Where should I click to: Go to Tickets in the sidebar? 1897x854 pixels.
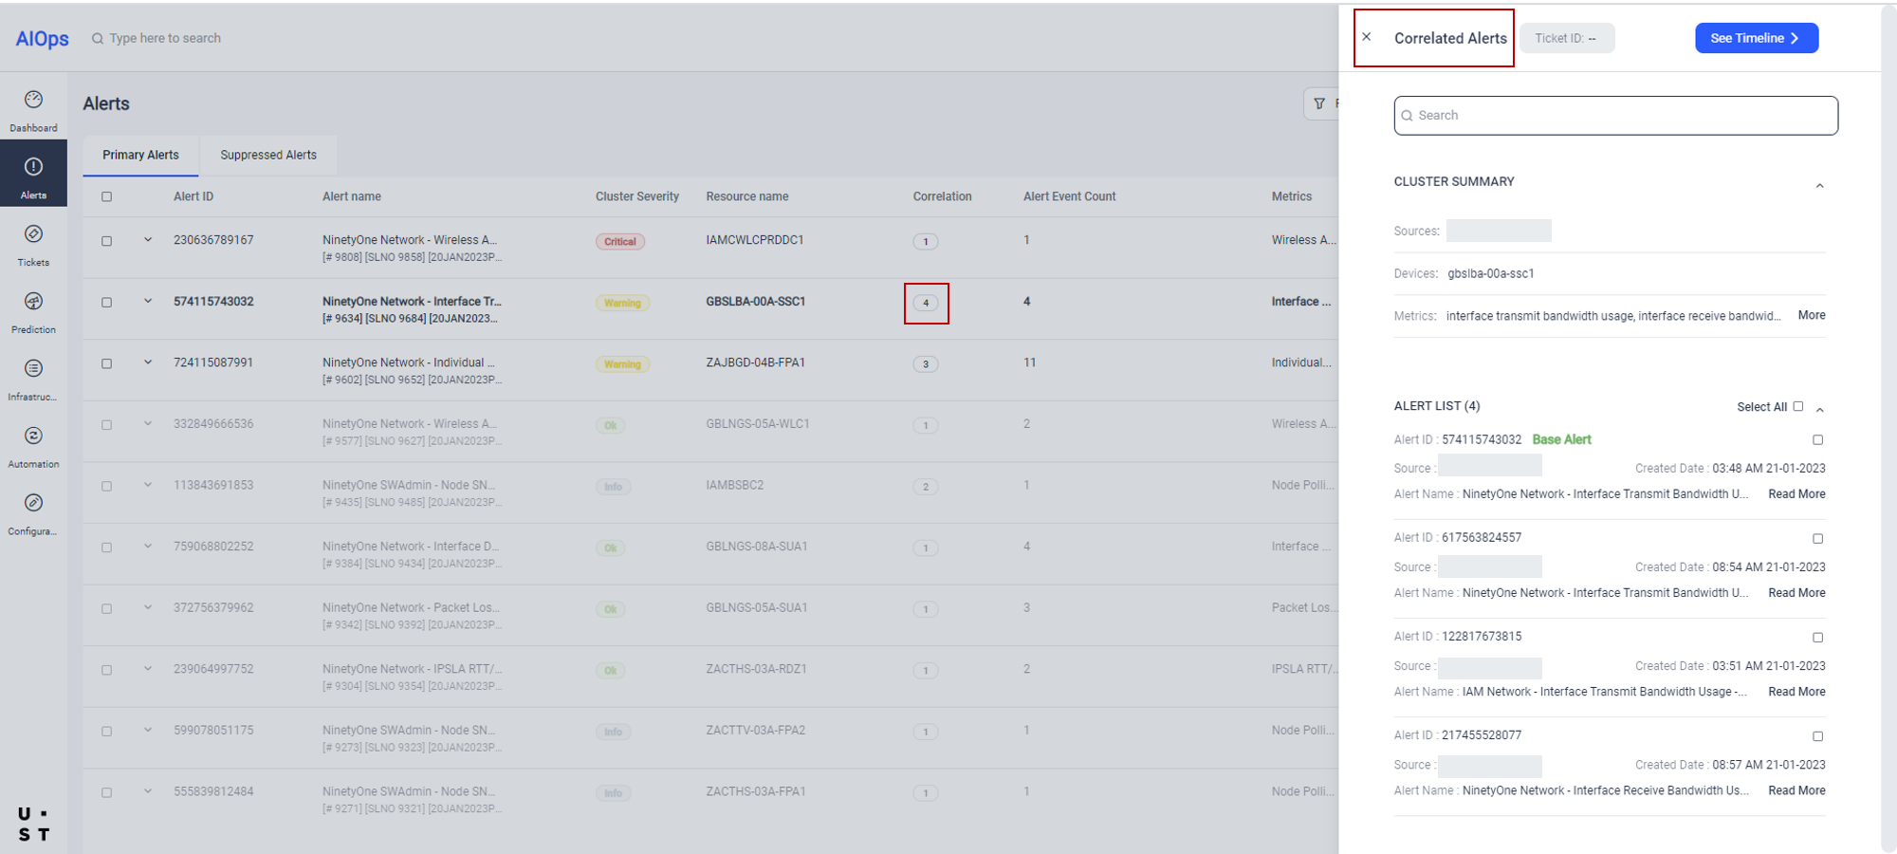(33, 234)
